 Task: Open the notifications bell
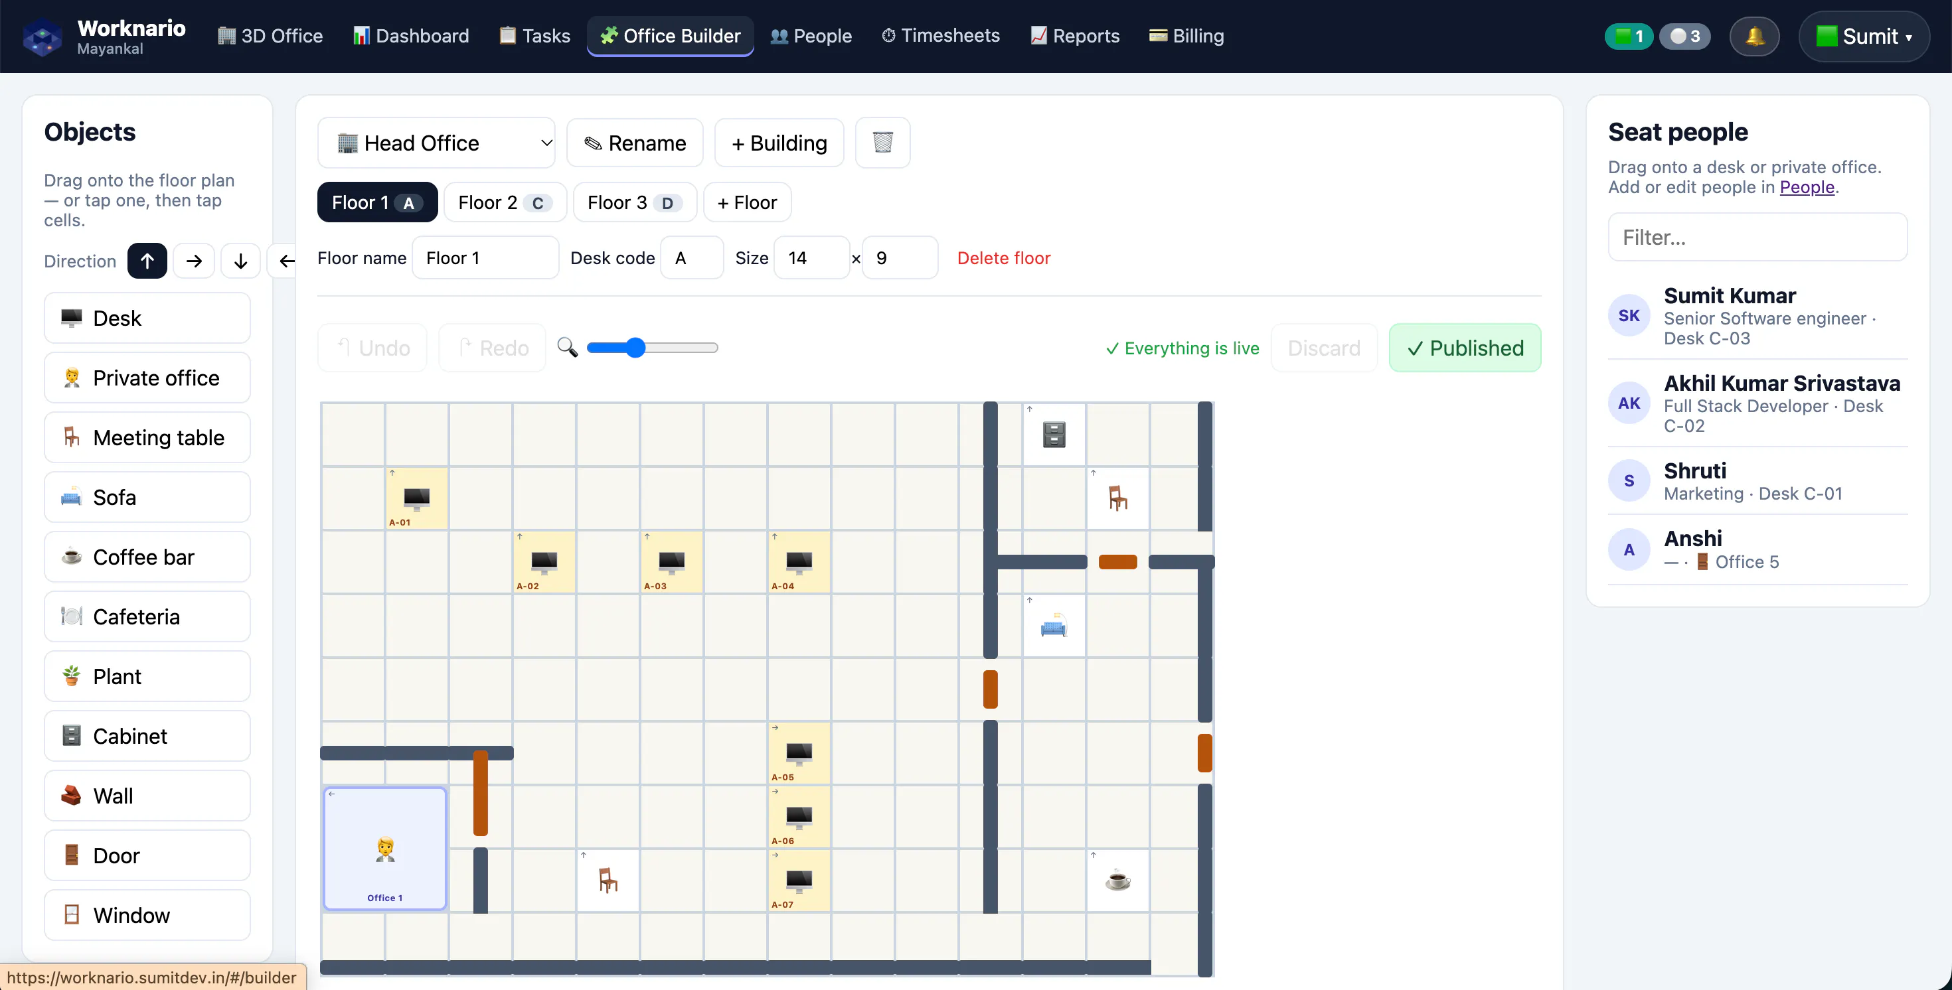click(1754, 36)
